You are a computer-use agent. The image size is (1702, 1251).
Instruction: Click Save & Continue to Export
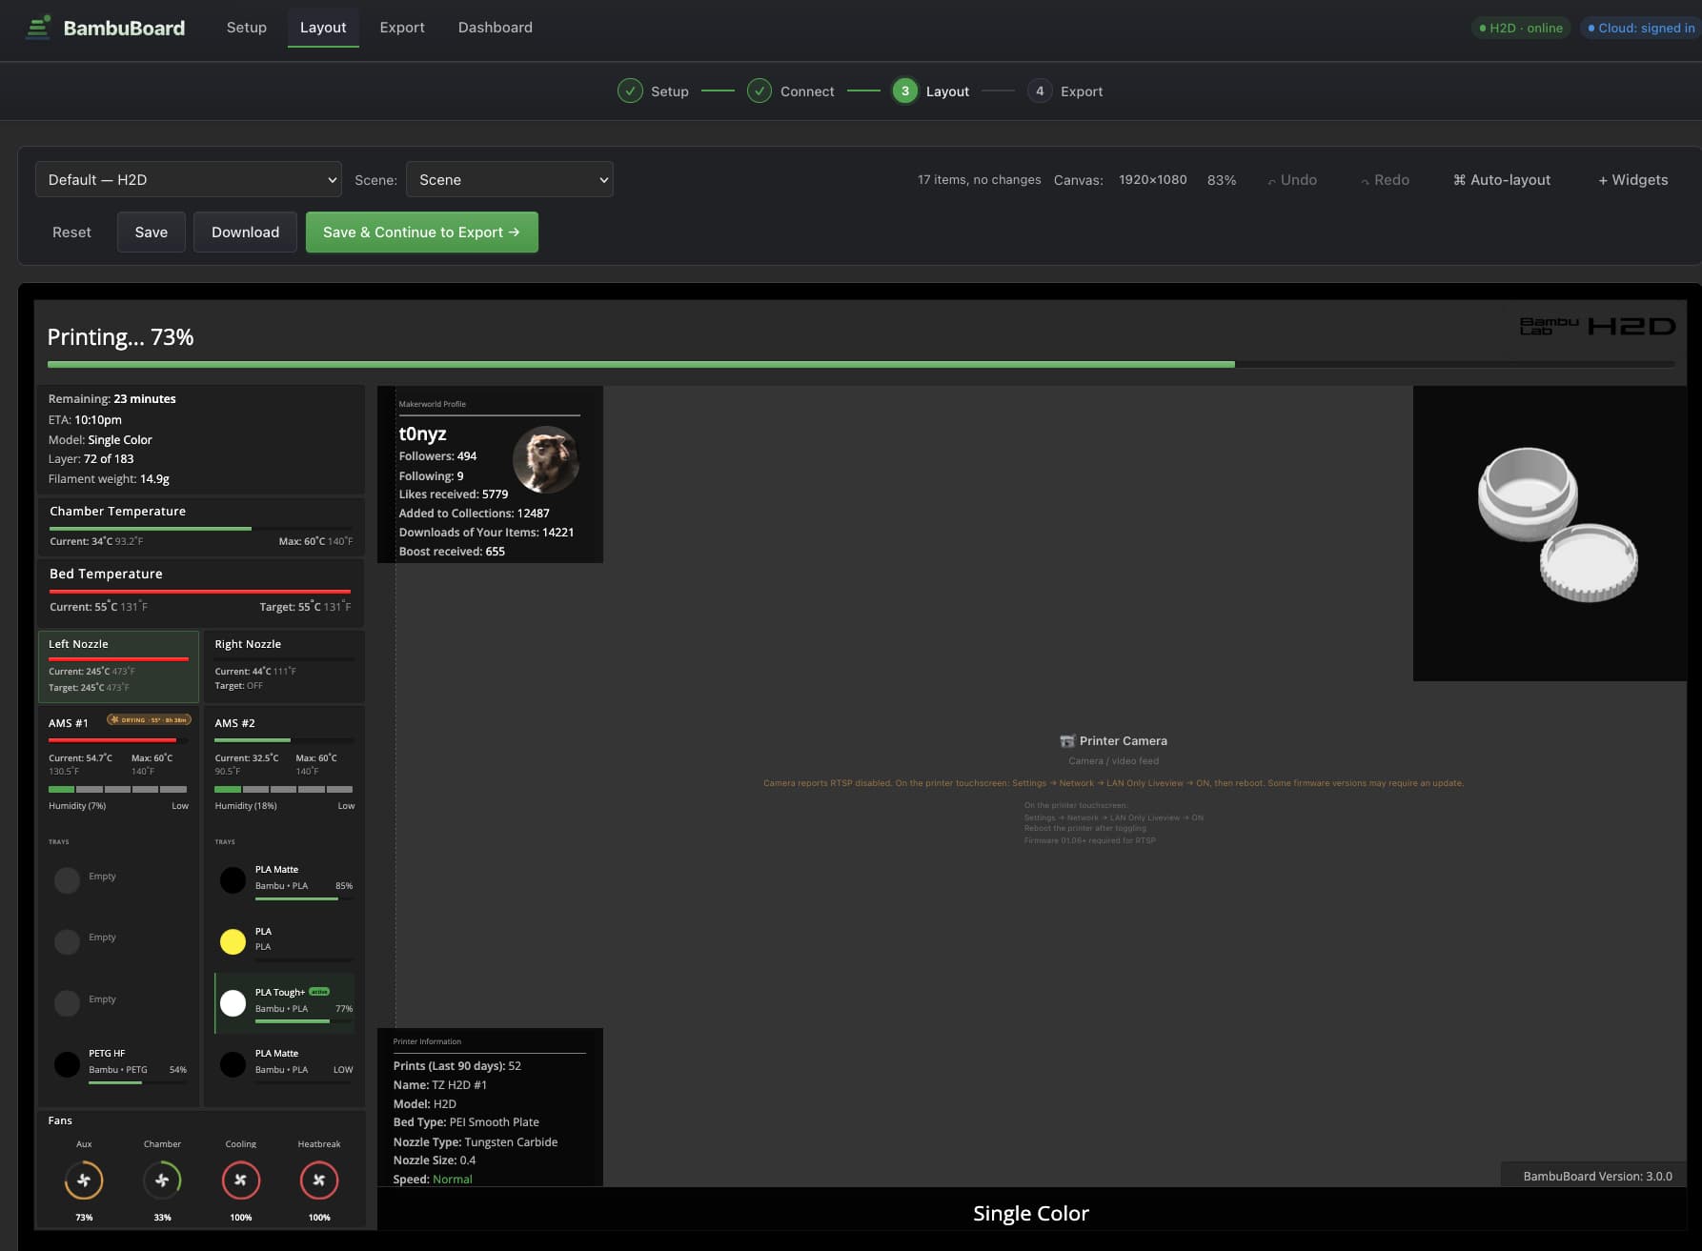pos(421,232)
